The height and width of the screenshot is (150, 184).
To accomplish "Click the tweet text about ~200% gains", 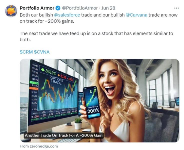I will click(x=98, y=18).
